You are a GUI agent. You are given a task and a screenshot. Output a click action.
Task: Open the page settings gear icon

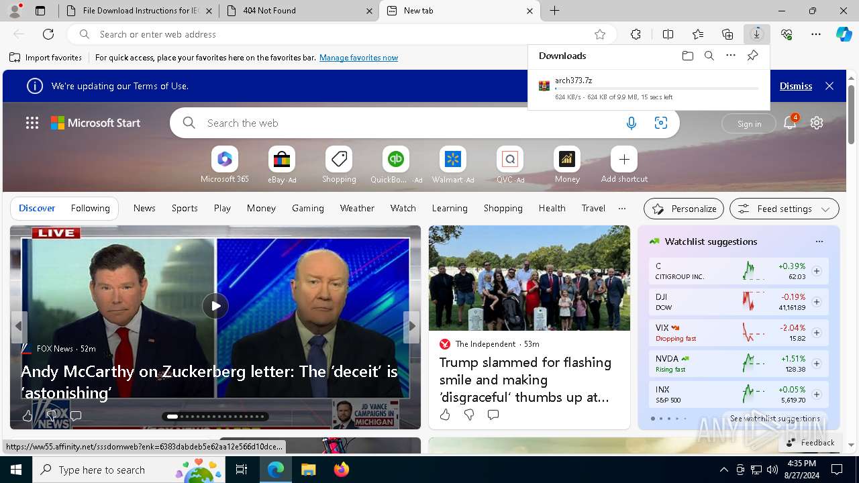click(x=817, y=123)
